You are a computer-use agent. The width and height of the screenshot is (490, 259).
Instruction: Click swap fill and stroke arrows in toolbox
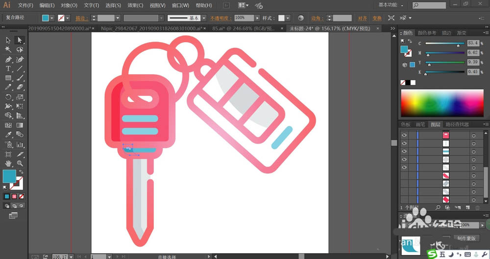tap(21, 172)
